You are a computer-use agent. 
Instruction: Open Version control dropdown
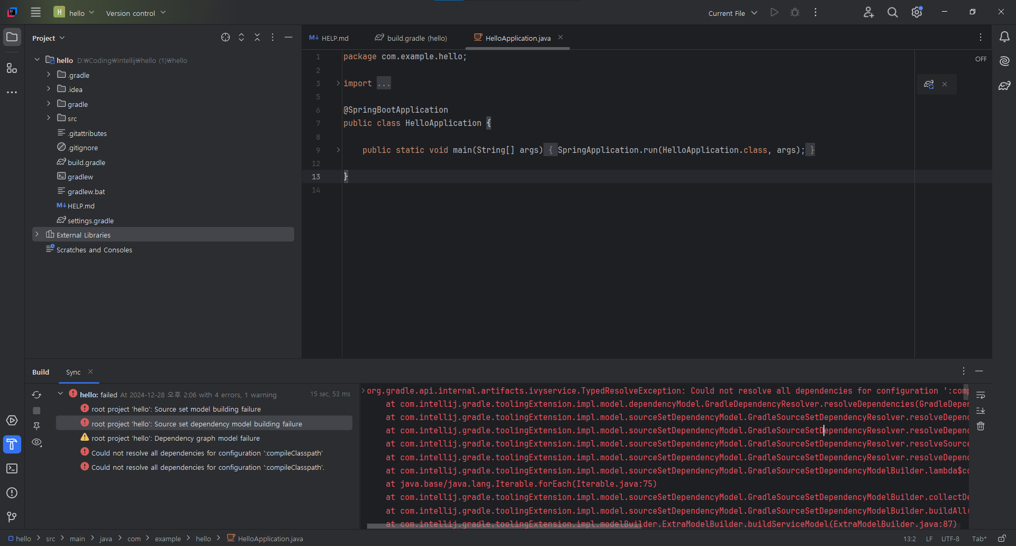[136, 13]
